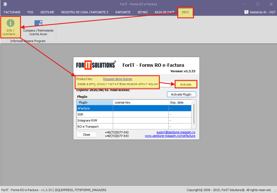Close the license dialog with Close button
The image size is (277, 193).
coord(87,135)
